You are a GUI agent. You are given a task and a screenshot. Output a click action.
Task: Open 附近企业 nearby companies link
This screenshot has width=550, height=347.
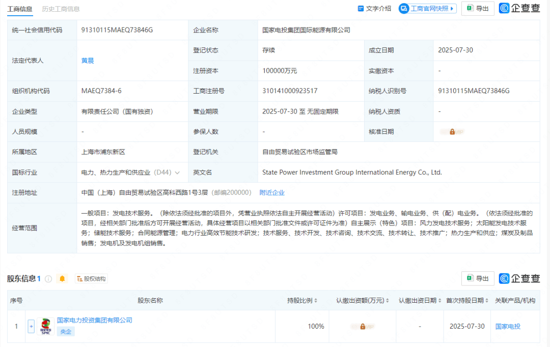pyautogui.click(x=272, y=193)
